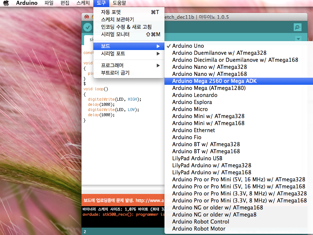Click the digitalWrite(LED, HIGH); code line
The image size is (313, 235).
(114, 99)
